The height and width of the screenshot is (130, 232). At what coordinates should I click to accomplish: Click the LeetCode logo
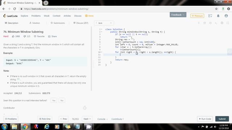(11, 16)
